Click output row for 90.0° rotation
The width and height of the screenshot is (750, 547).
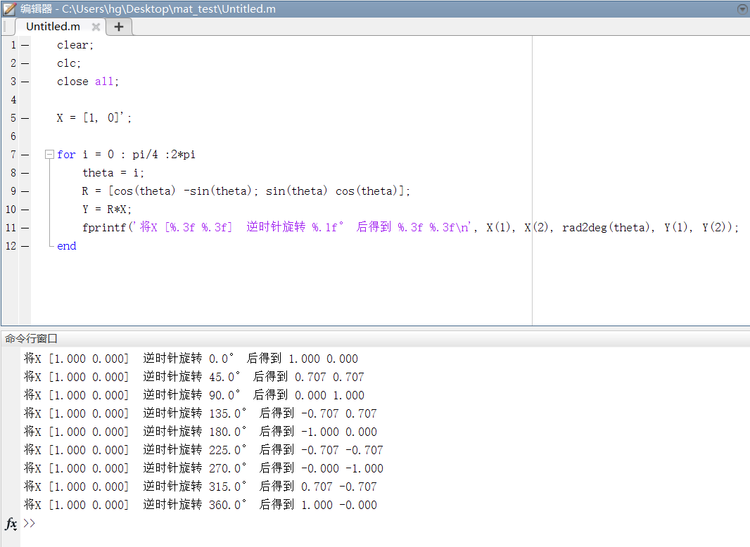193,395
